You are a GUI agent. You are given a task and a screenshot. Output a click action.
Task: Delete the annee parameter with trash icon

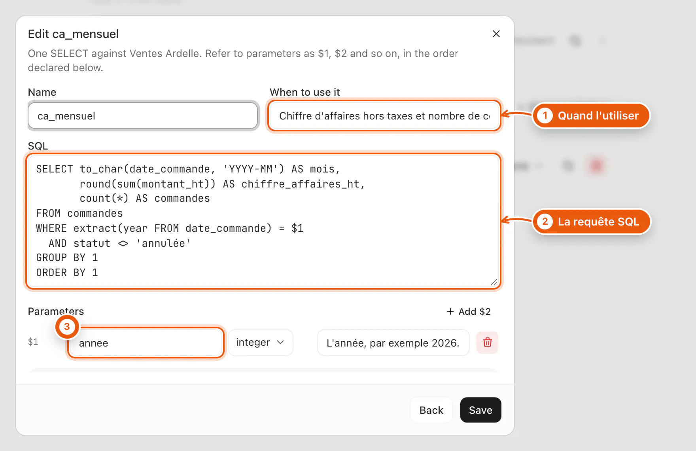(x=487, y=342)
